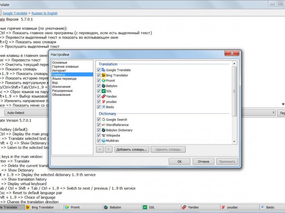This screenshot has height=213, width=285.
Task: Click the Удалить словарь button
Action: [x=168, y=149]
